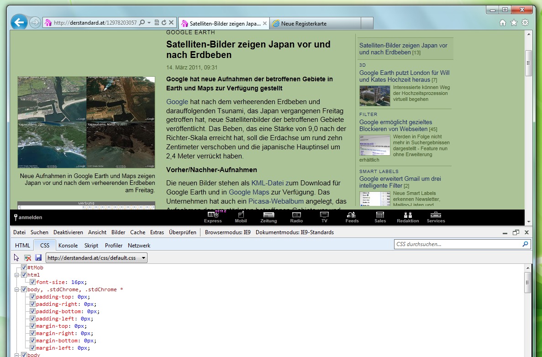Close the developer tools pane
542x357 pixels.
527,232
